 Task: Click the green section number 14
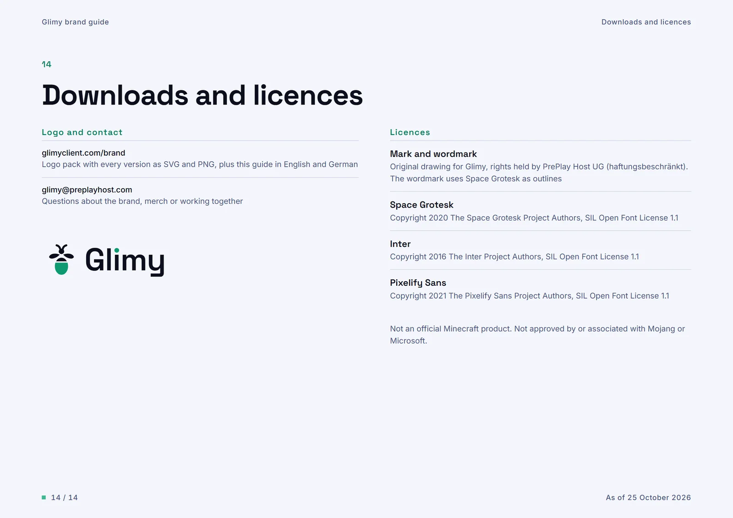[47, 64]
